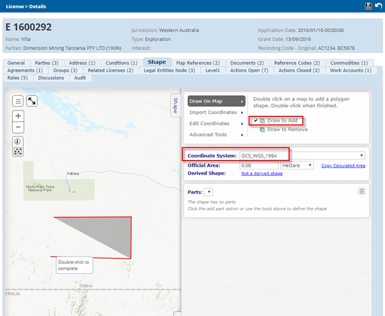Image resolution: width=385 pixels, height=316 pixels.
Task: Switch to the General tab
Action: pyautogui.click(x=16, y=63)
